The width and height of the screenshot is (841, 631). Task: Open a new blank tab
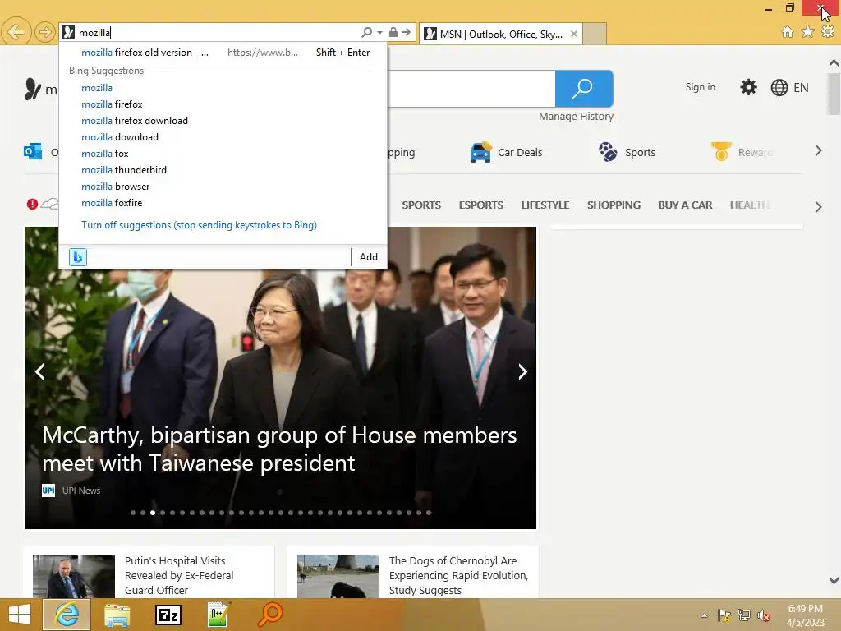[x=595, y=34]
